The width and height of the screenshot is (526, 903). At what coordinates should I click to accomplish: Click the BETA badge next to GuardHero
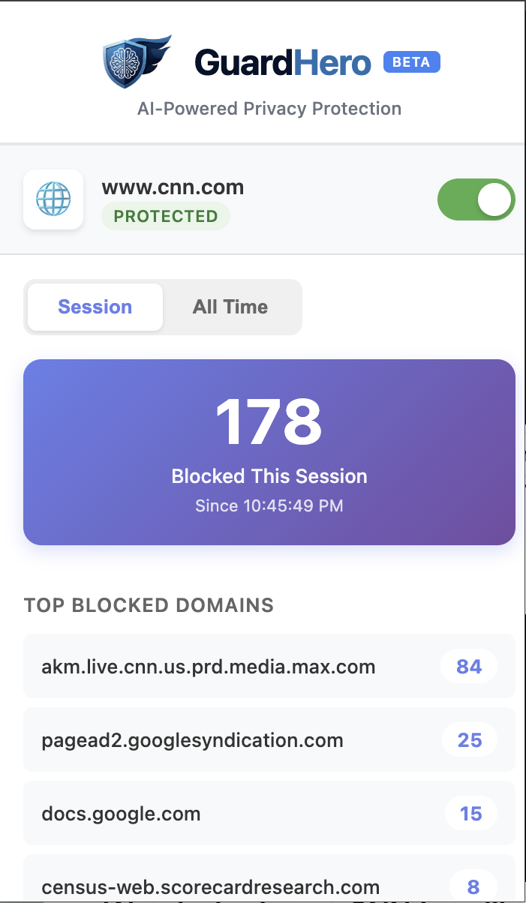411,62
